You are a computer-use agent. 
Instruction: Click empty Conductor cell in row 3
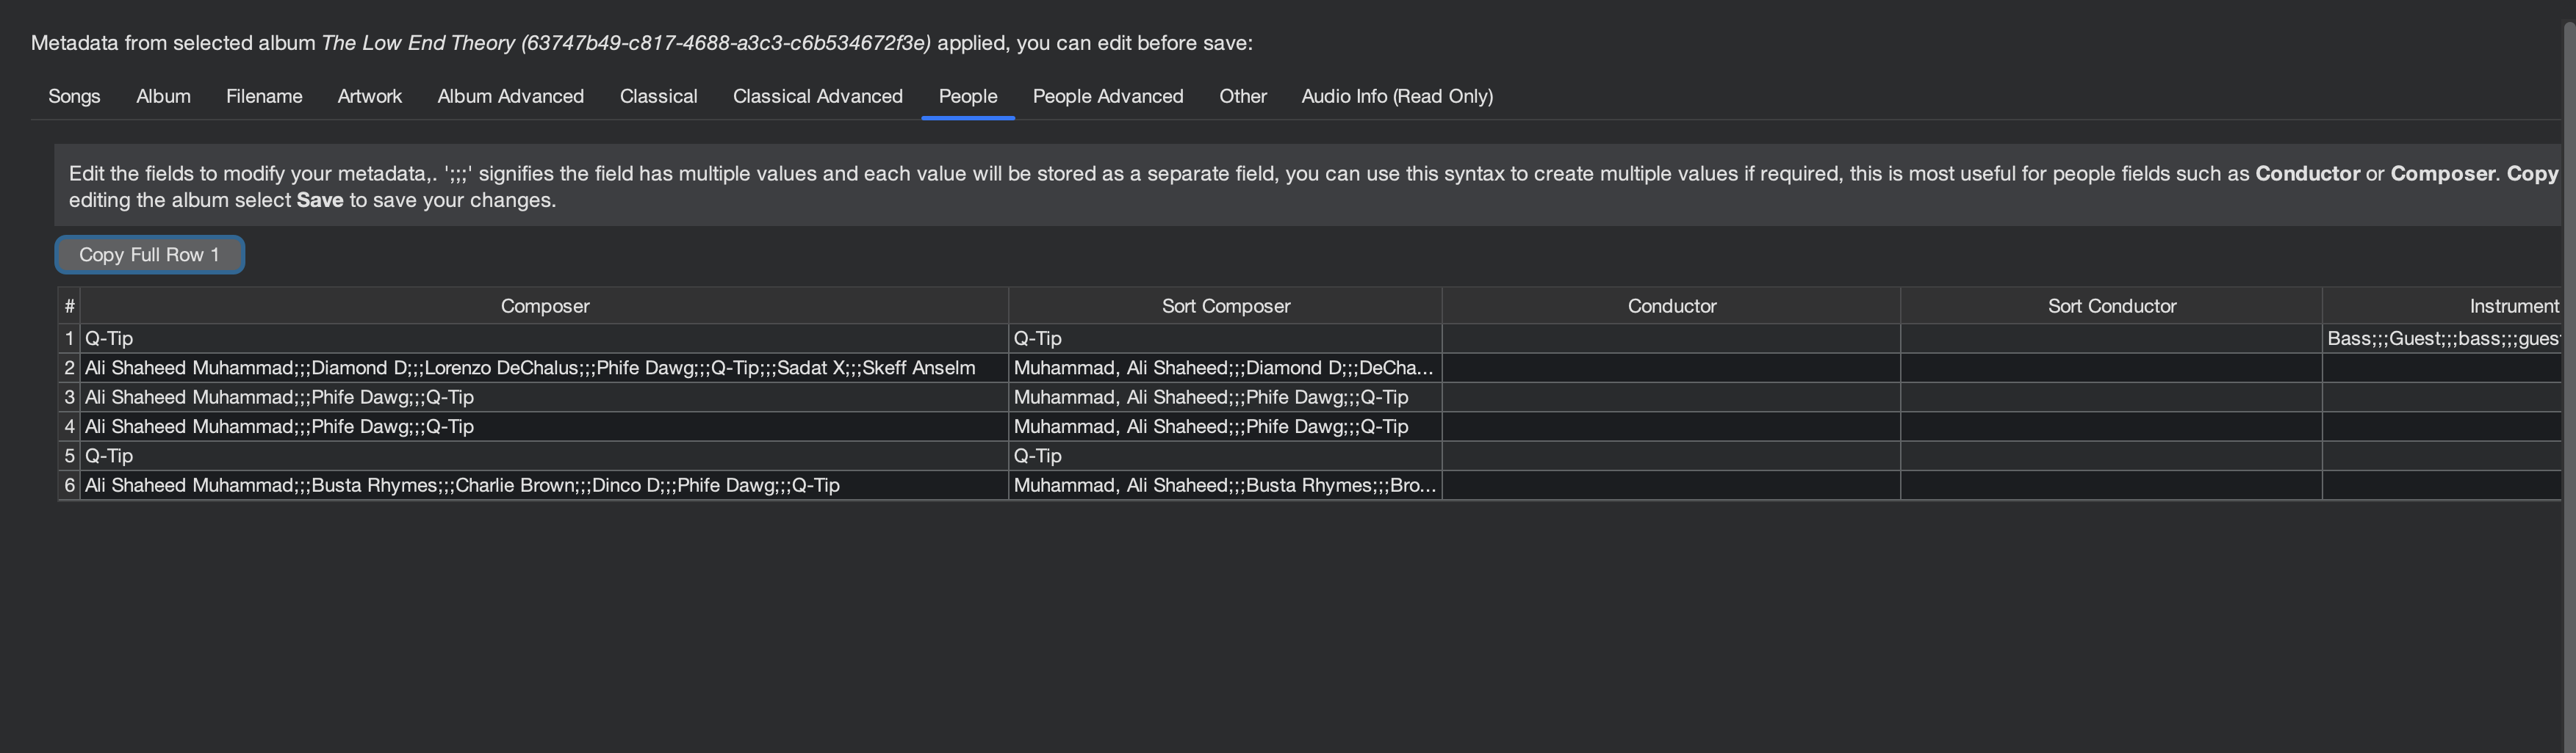(1671, 398)
